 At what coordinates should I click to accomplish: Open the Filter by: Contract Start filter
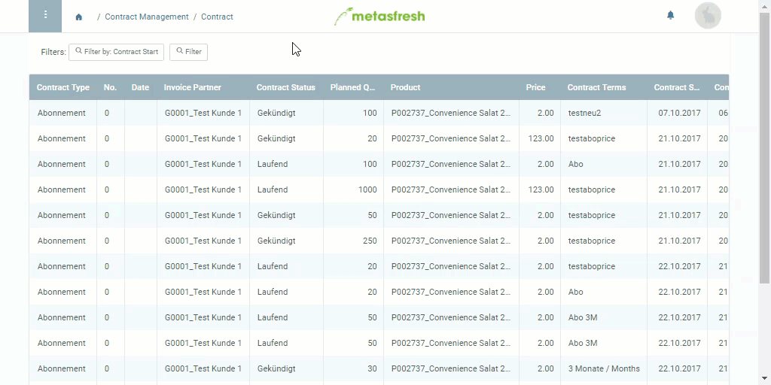(x=116, y=52)
